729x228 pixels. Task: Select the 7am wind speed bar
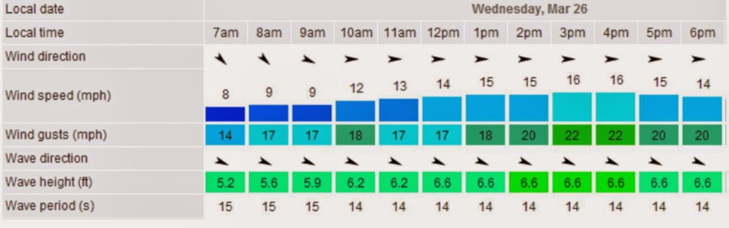pos(225,114)
